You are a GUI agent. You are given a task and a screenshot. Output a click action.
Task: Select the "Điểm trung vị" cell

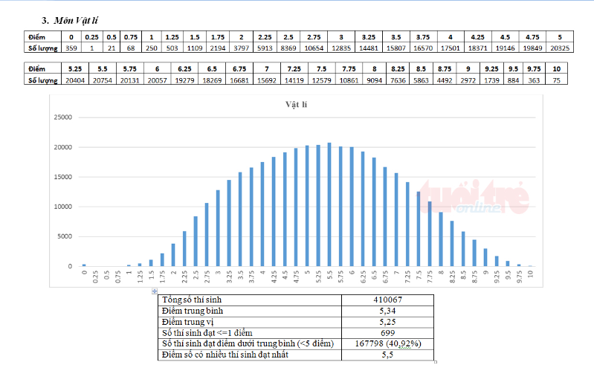coord(188,322)
